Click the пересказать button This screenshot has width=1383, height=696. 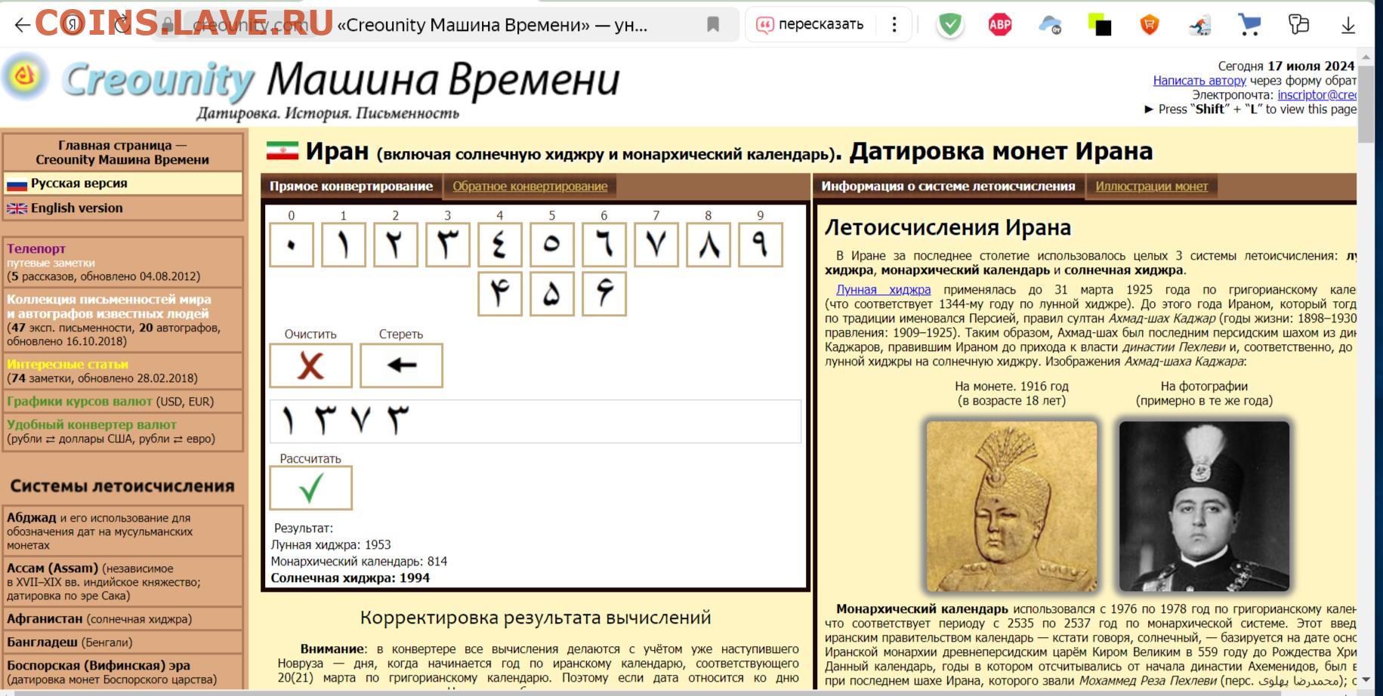click(x=810, y=25)
